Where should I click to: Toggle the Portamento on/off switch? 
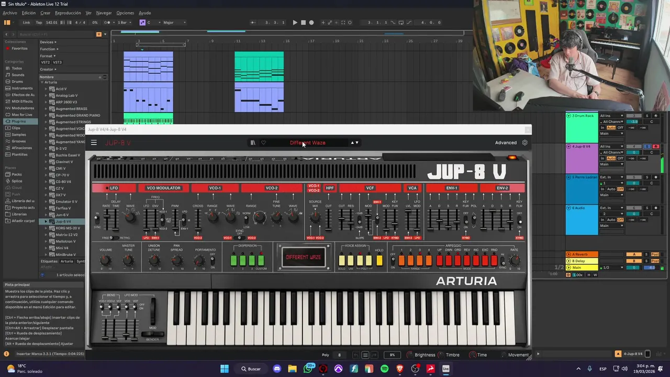point(212,260)
